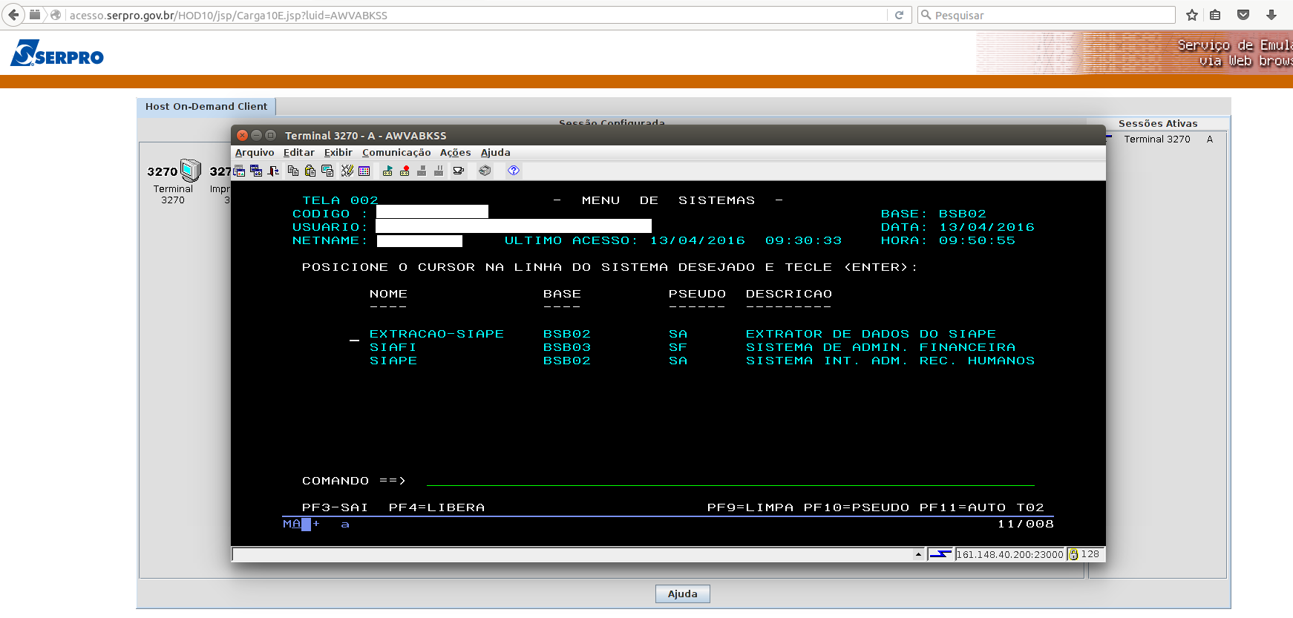Viewport: 1293px width, 618px height.
Task: Click the Print screen printer icon
Action: point(485,171)
